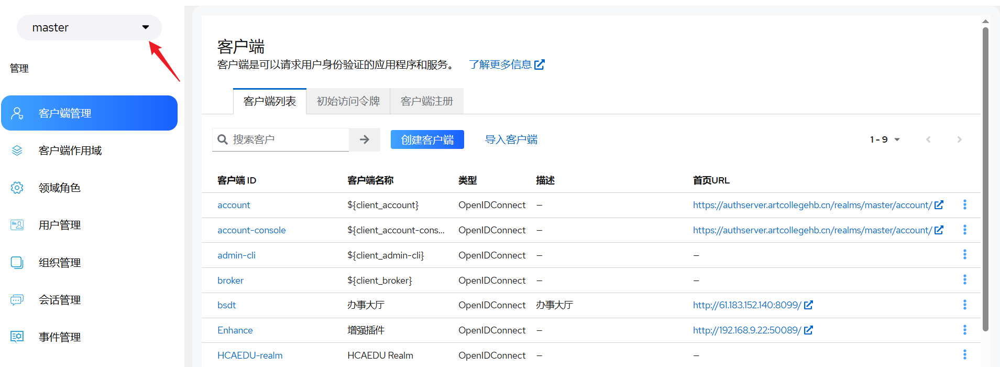The image size is (1000, 367).
Task: Open the http://61.183.152.140:8099/ URL
Action: tap(753, 305)
